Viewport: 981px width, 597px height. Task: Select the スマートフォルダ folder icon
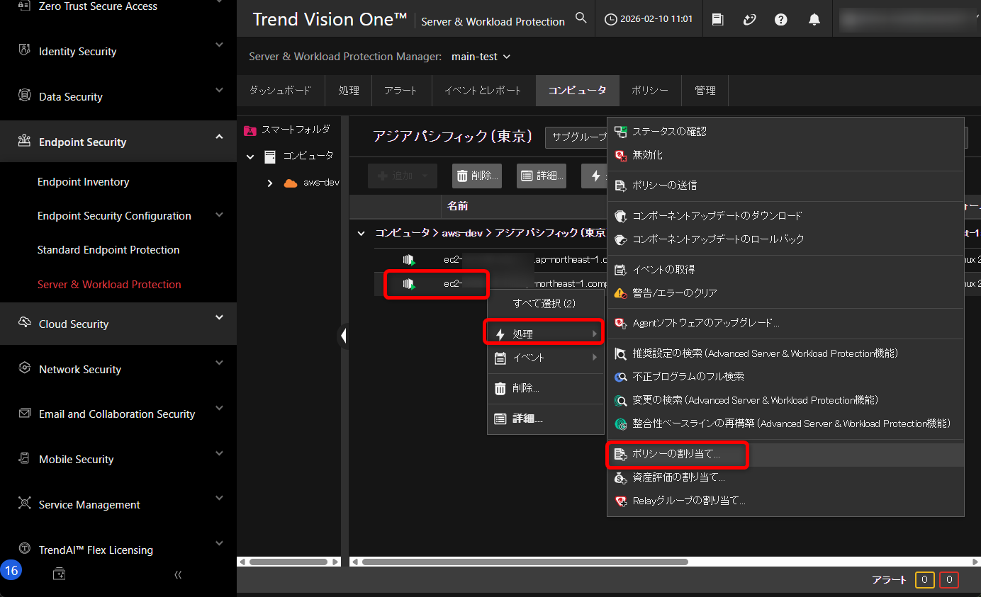pos(250,130)
